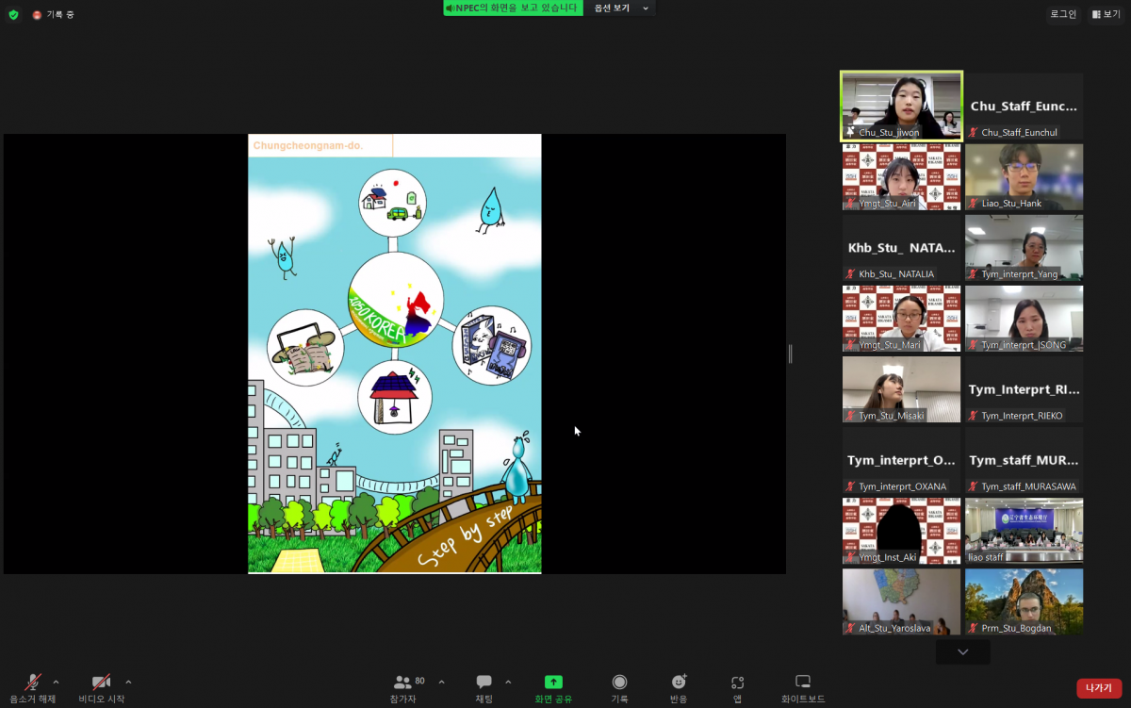Select the Chu_Stu_jiwon video thumbnail
The image size is (1131, 708).
pyautogui.click(x=901, y=106)
